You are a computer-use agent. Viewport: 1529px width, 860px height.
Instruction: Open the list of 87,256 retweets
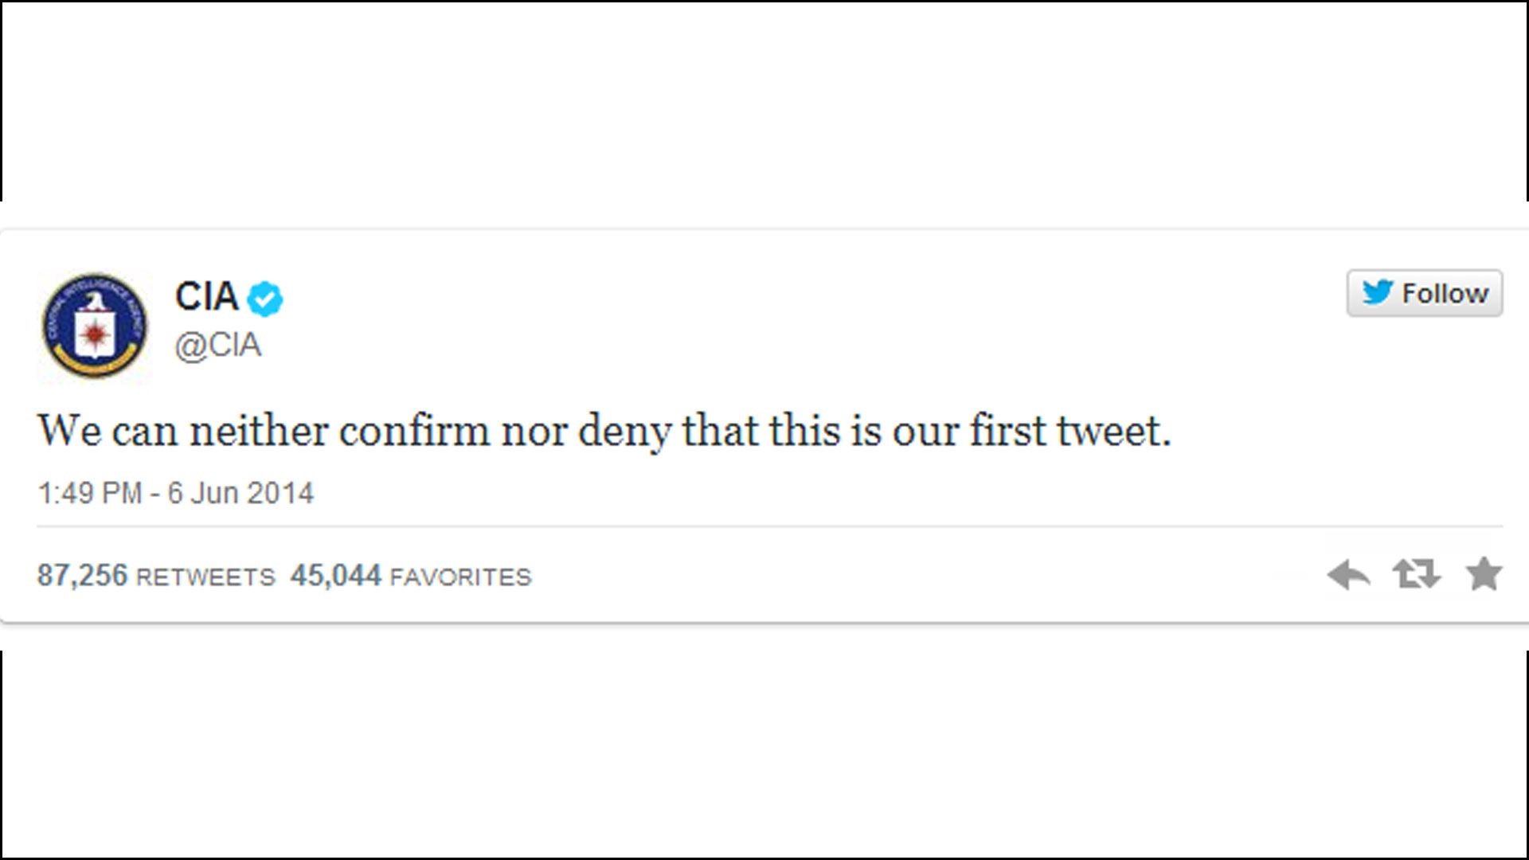155,575
